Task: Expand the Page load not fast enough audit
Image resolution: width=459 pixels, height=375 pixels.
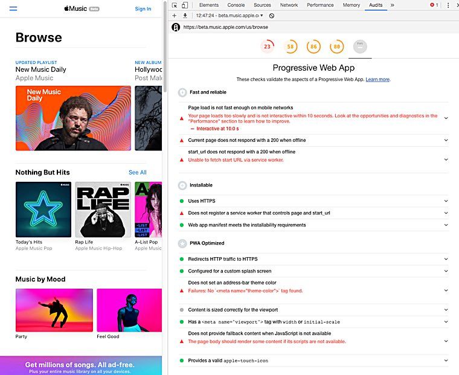Action: pos(446,118)
